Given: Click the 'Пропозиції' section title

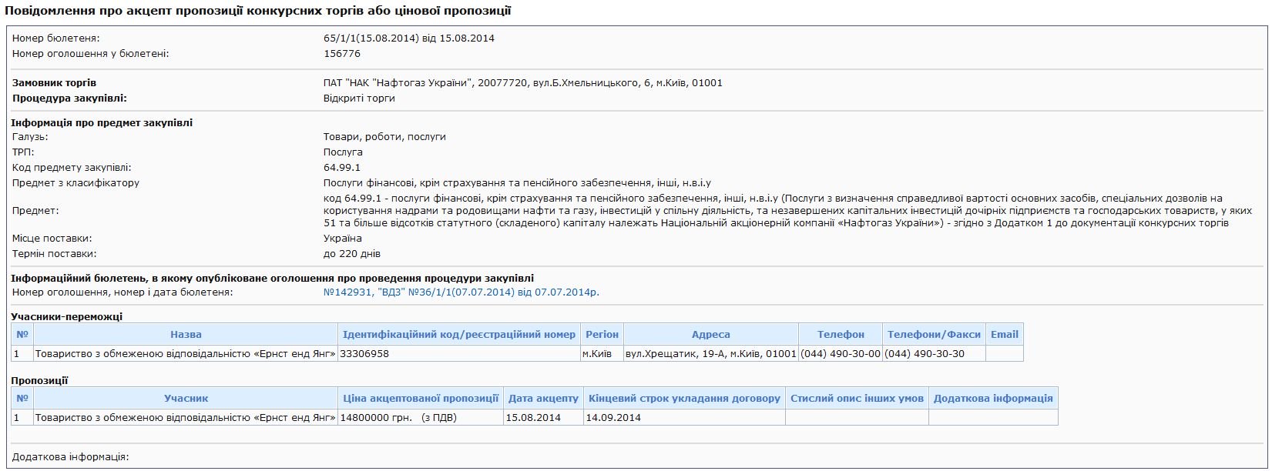Looking at the screenshot, I should (x=39, y=380).
